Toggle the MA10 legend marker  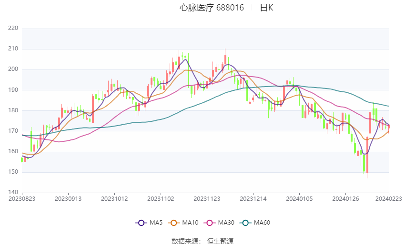click(x=174, y=223)
